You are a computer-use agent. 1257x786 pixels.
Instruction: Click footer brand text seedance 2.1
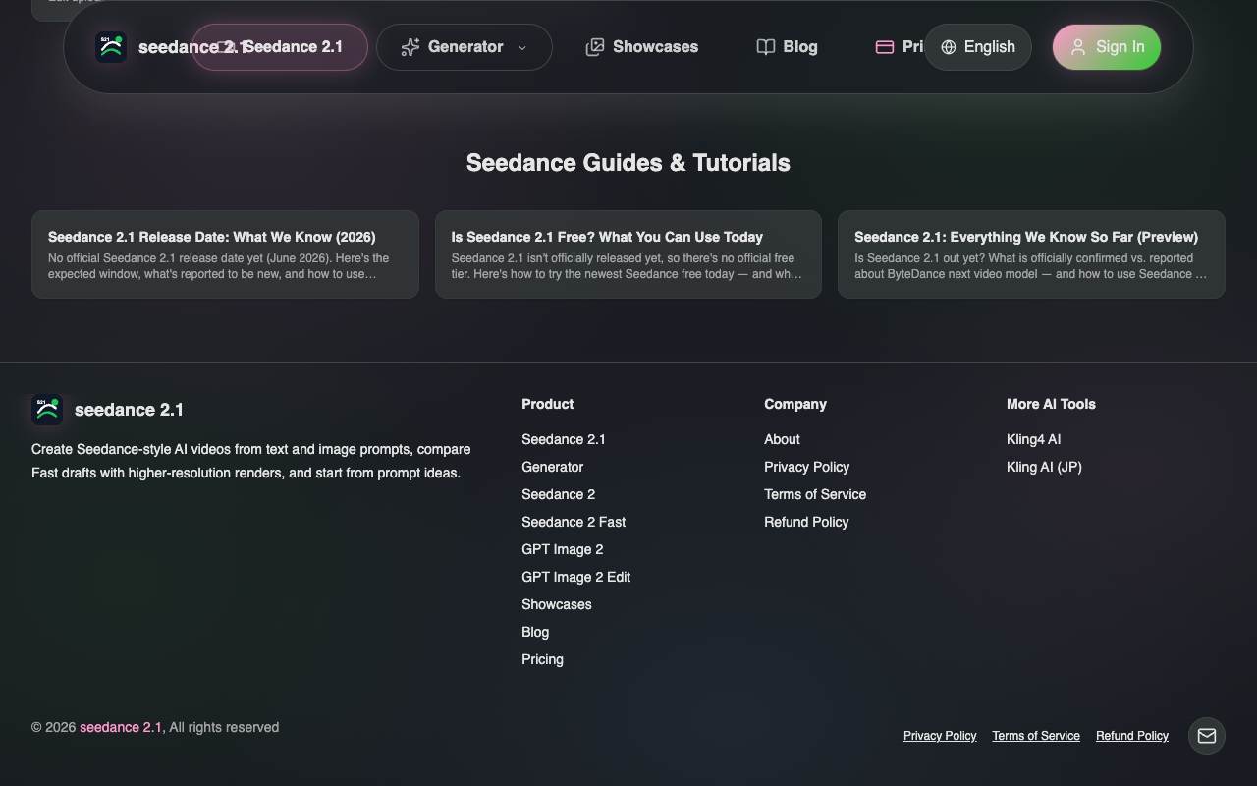[129, 410]
